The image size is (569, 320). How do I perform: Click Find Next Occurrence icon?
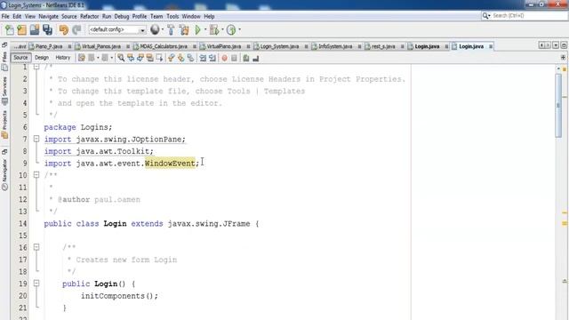(140, 58)
